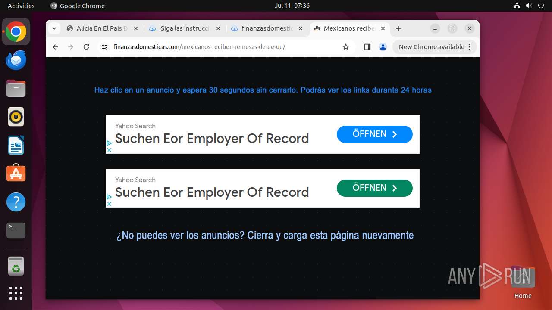Open power menu in top bar
The height and width of the screenshot is (310, 552).
click(x=541, y=6)
